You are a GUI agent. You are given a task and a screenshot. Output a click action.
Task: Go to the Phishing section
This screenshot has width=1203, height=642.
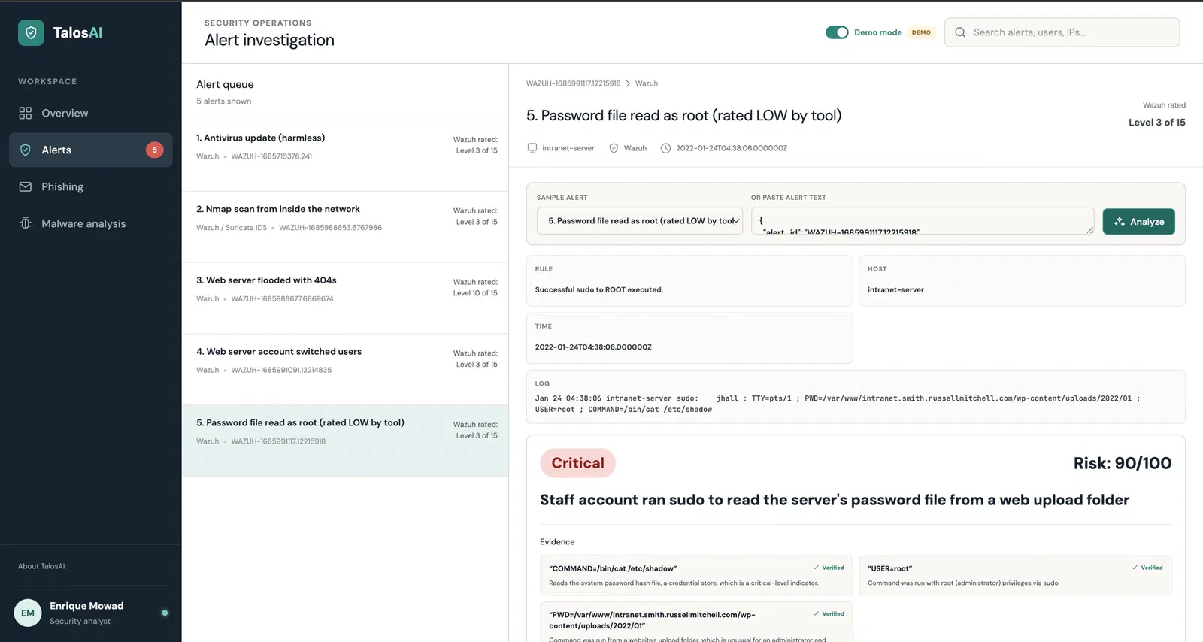90,186
